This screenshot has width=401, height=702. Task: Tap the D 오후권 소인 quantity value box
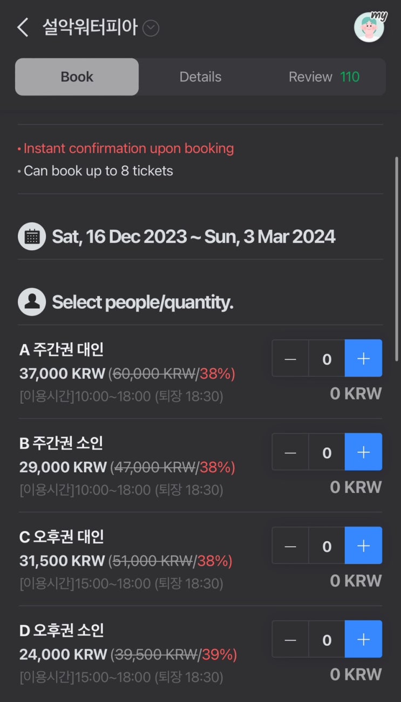pyautogui.click(x=327, y=639)
